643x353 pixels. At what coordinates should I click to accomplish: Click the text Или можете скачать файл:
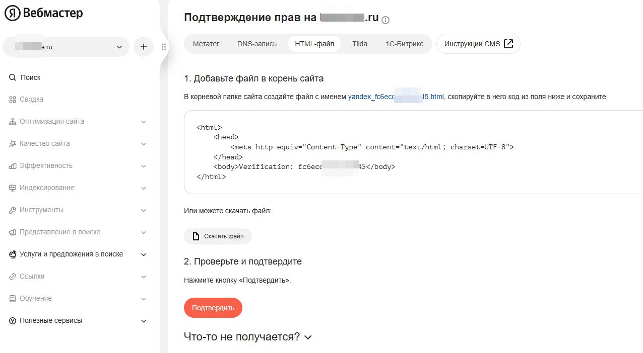point(228,211)
